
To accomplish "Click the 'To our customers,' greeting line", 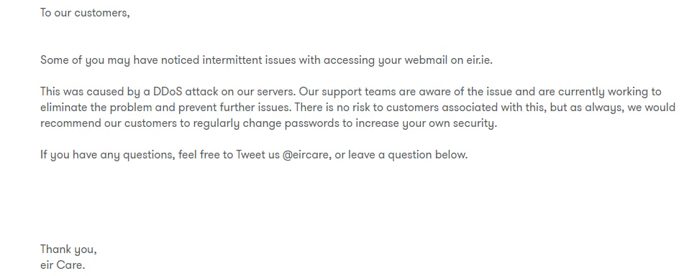I will [x=85, y=13].
